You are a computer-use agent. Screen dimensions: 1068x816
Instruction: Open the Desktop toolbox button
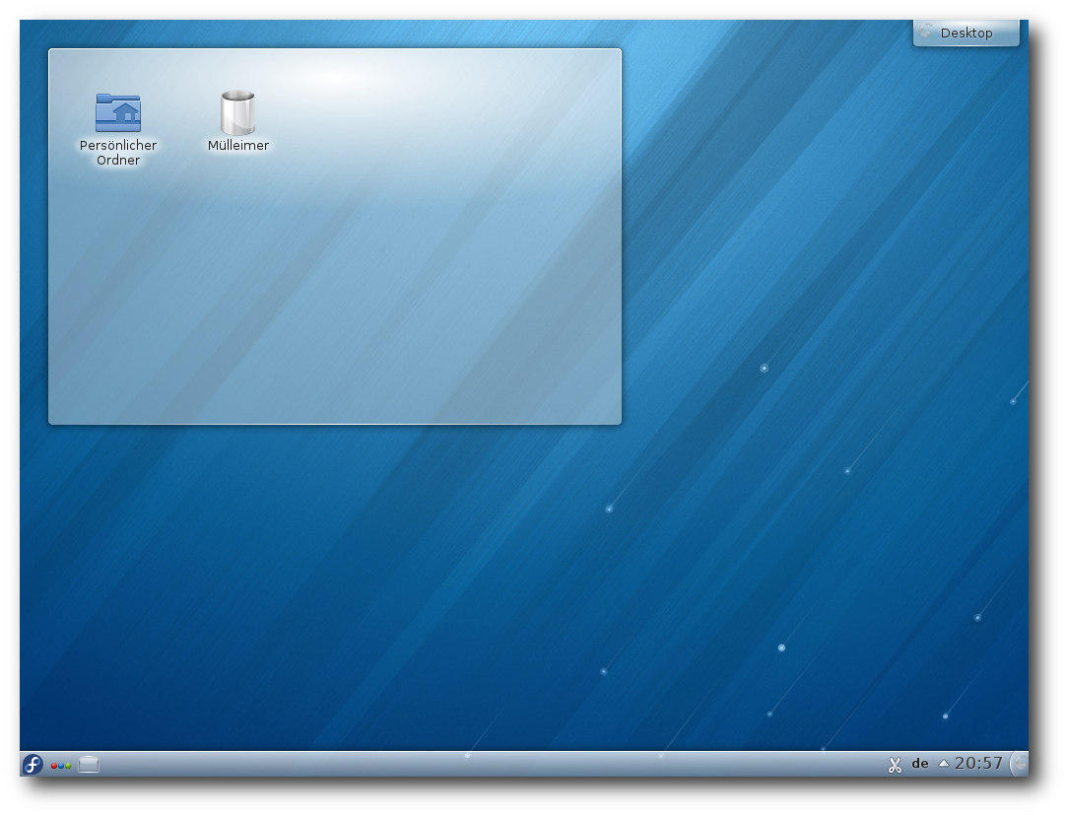pos(966,33)
